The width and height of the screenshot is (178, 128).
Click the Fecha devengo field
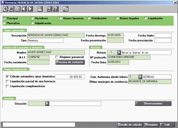click(x=115, y=35)
